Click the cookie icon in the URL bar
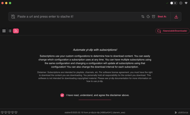The width and height of the screenshot is (190, 115). tap(148, 16)
